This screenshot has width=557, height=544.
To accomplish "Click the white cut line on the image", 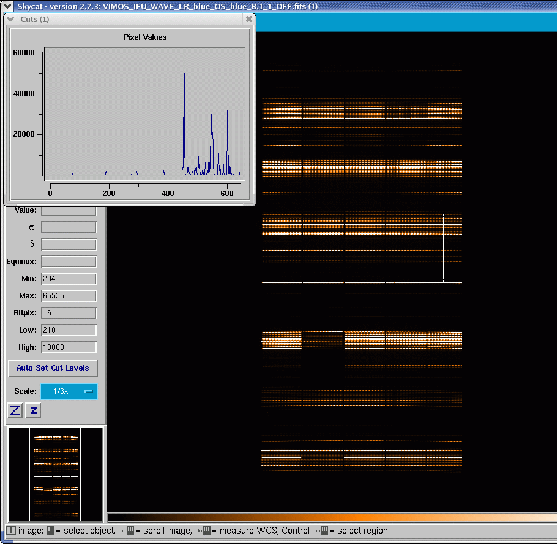I will tap(443, 248).
